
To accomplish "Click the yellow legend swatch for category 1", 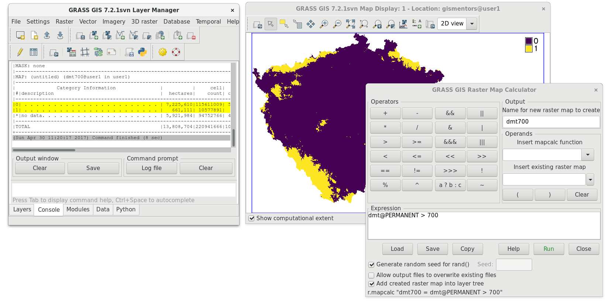I will 529,48.
